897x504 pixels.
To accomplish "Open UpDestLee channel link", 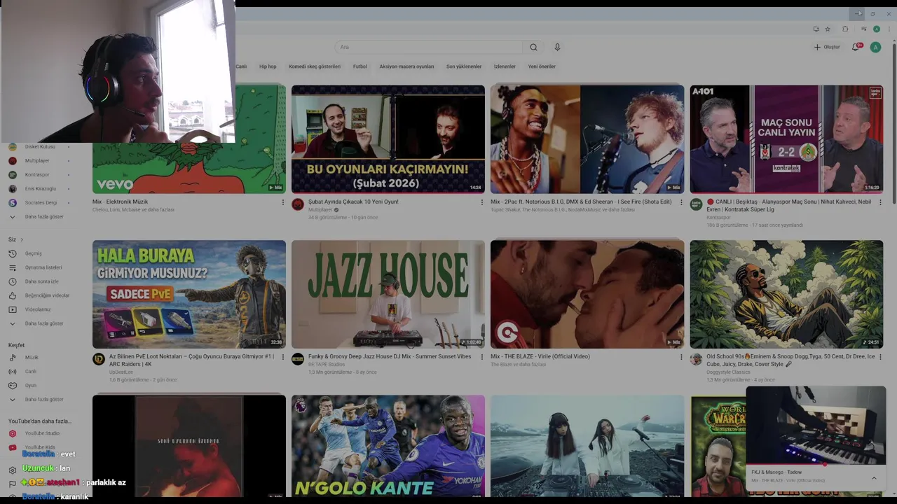I will coord(121,372).
